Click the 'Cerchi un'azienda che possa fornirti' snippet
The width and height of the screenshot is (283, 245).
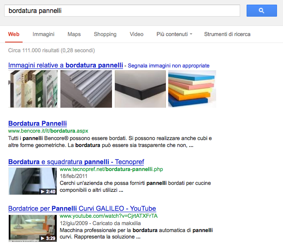tap(135, 186)
